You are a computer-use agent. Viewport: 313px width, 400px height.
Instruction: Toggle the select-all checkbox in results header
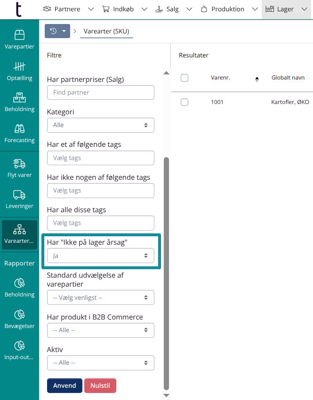[x=185, y=78]
